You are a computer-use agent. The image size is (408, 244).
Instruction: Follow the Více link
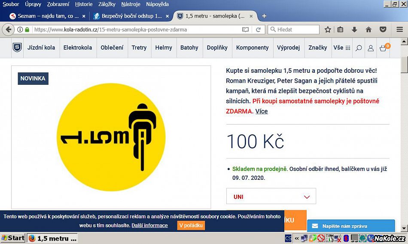tap(262, 111)
